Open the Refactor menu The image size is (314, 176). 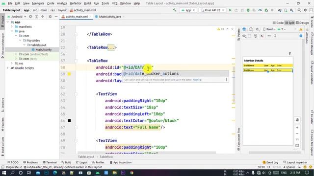76,3
